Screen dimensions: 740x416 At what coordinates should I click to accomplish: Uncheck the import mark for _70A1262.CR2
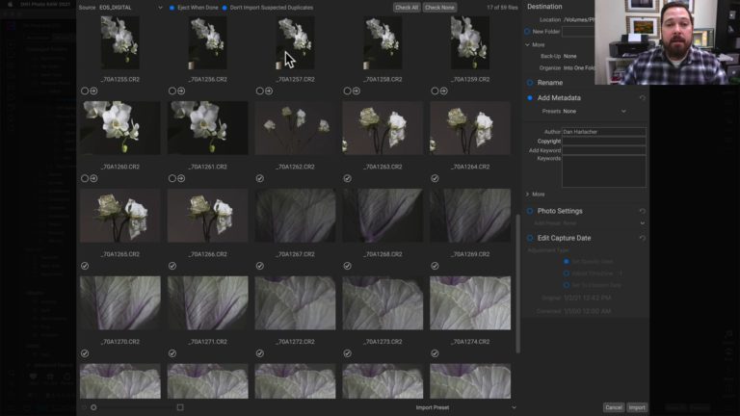tap(259, 178)
